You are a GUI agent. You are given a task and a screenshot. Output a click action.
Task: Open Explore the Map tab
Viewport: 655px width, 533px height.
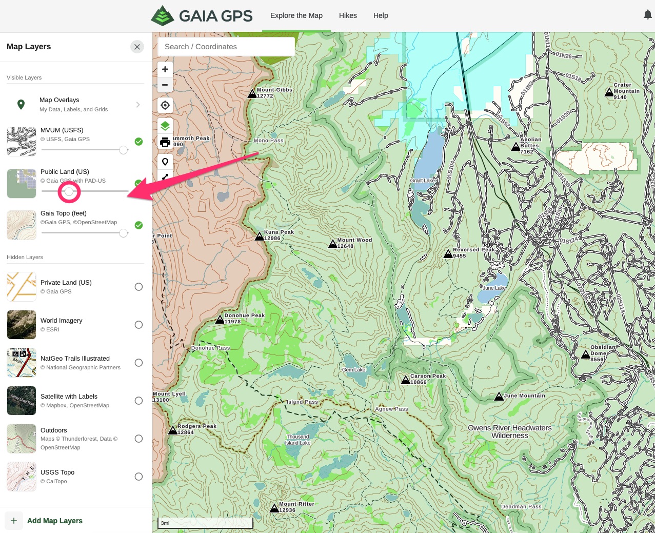[296, 15]
